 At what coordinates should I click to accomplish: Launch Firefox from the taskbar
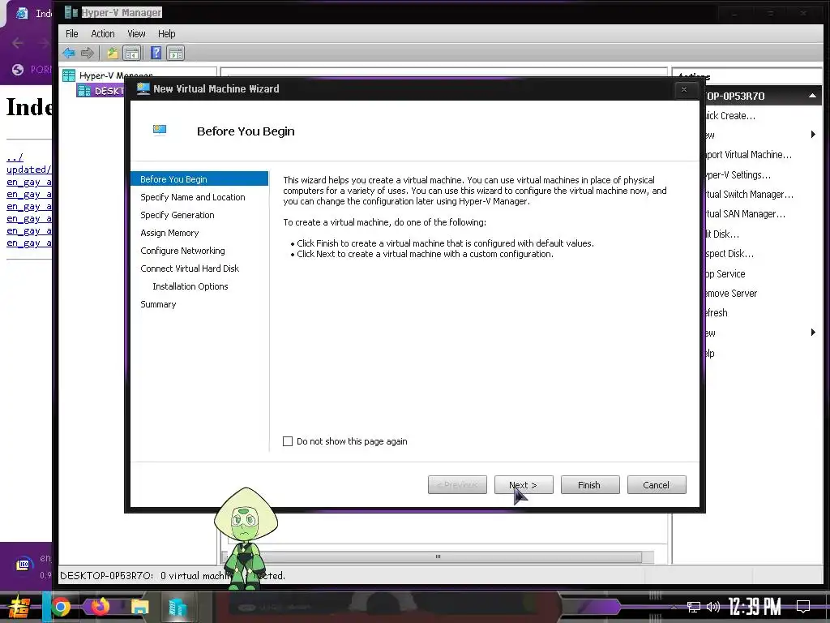click(x=100, y=607)
